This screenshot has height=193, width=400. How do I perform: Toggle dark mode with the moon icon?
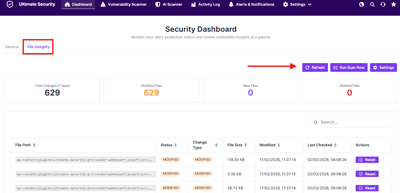coord(361,4)
